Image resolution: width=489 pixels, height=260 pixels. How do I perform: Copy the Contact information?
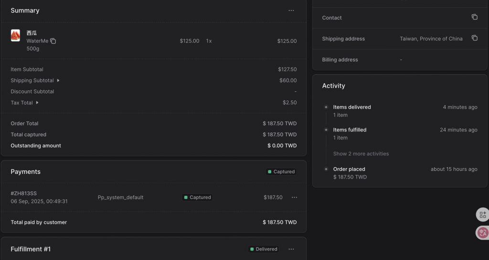474,17
